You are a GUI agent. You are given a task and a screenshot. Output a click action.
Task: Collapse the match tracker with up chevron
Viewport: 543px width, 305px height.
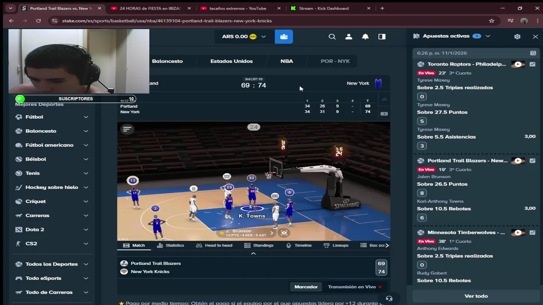[x=253, y=254]
